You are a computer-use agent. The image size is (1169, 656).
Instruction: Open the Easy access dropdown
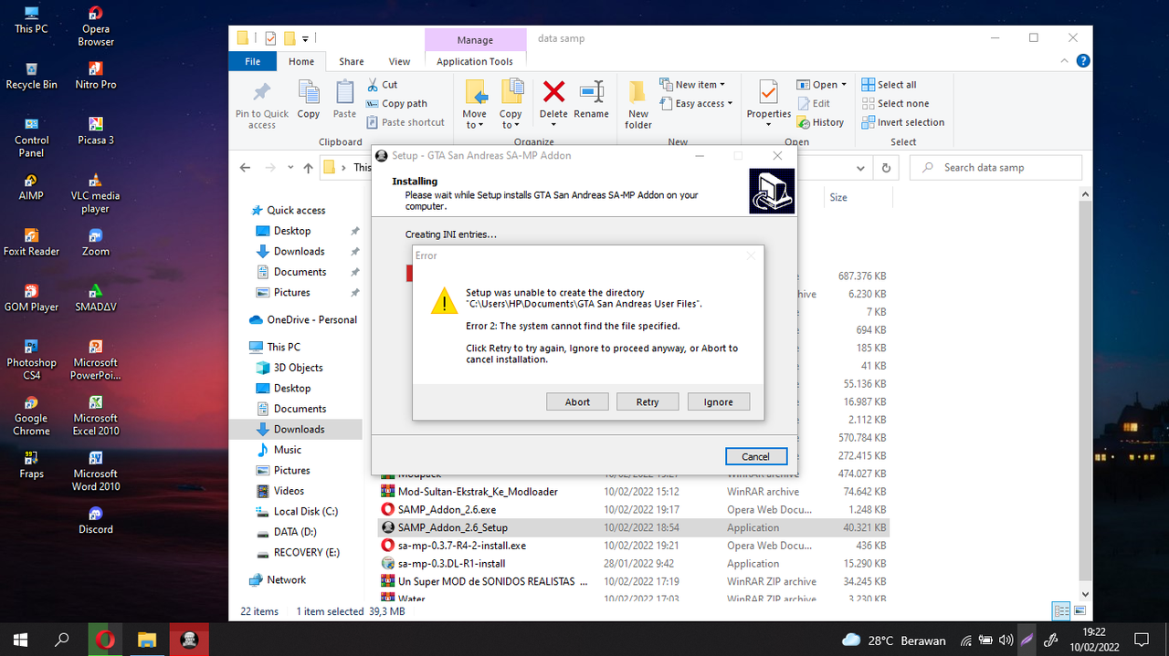[x=697, y=104]
